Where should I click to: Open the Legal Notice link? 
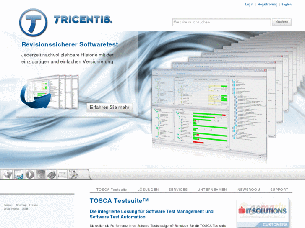tap(11, 209)
